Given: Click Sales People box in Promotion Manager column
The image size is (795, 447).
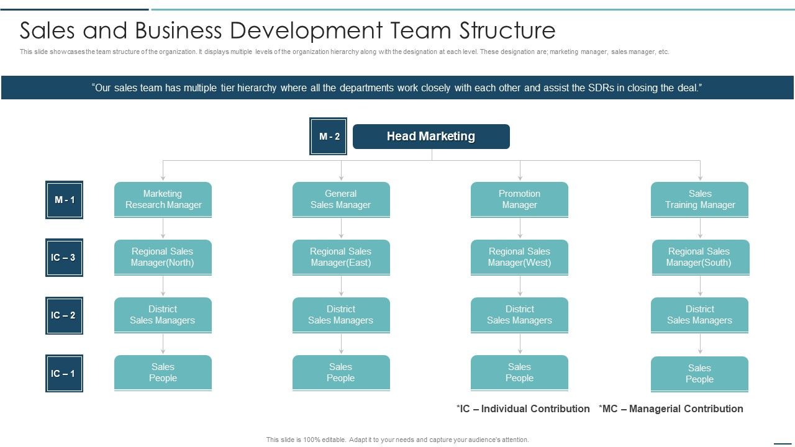Looking at the screenshot, I should coord(519,373).
